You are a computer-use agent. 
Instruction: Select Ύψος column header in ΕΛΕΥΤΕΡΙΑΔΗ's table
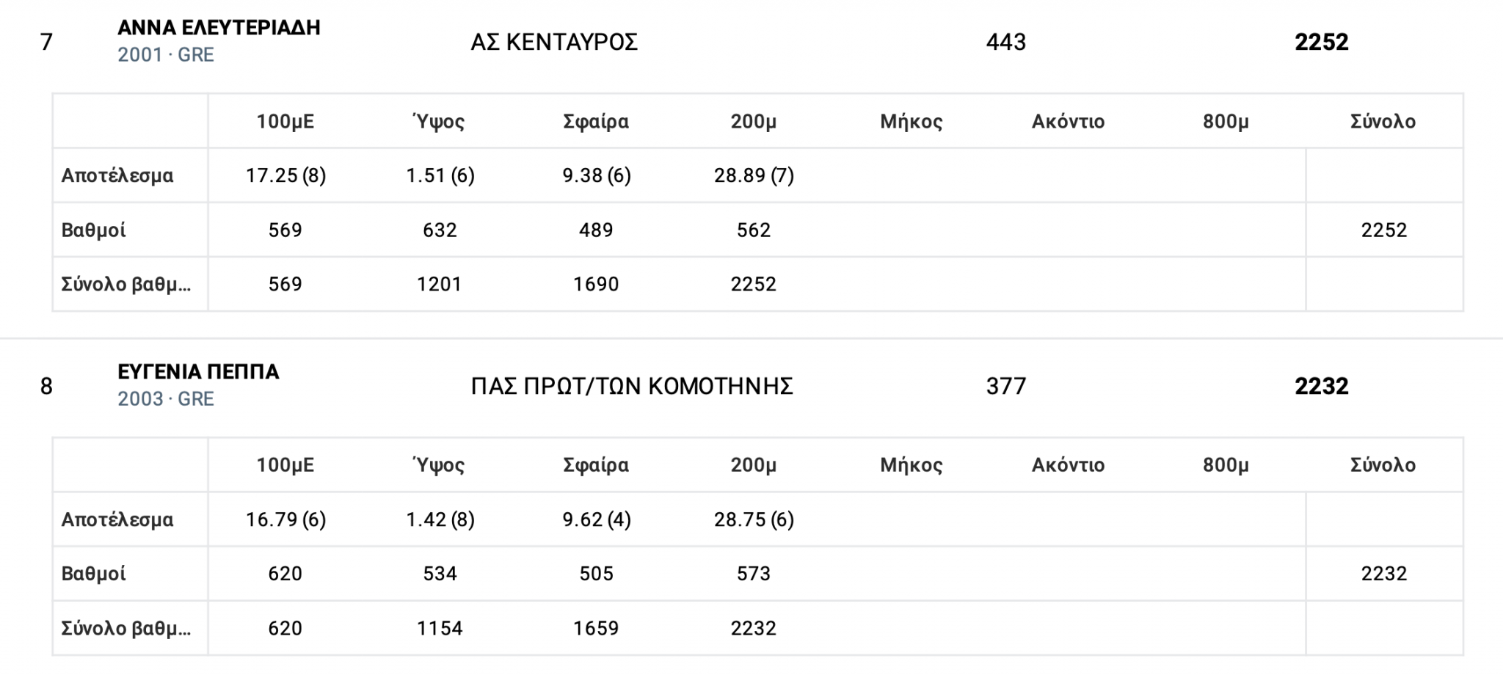(x=439, y=121)
